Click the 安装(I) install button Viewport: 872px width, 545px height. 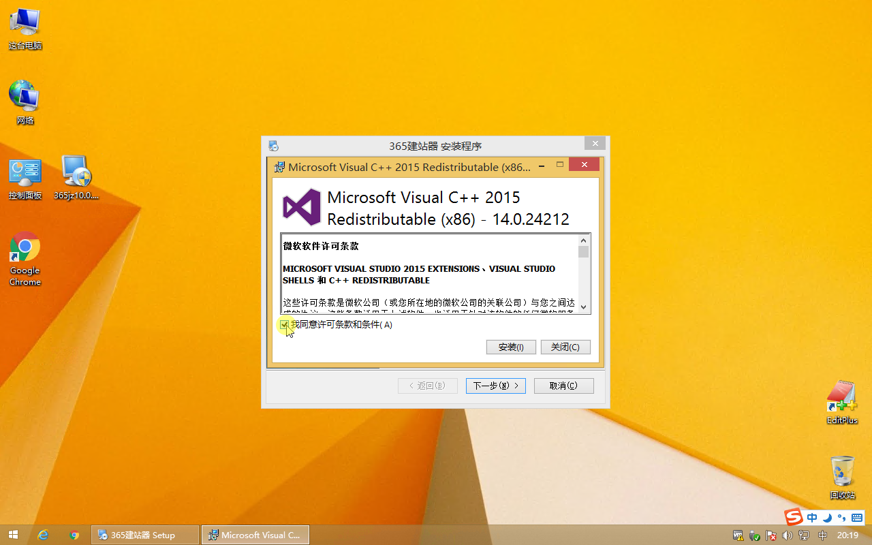[511, 347]
